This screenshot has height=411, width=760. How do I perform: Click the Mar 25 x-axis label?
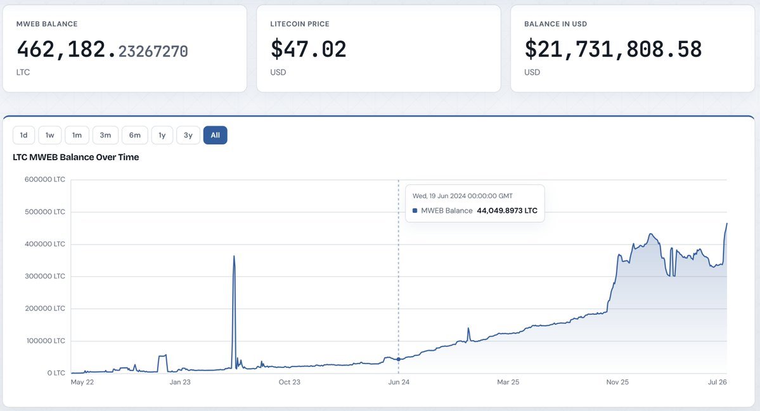[x=508, y=382]
